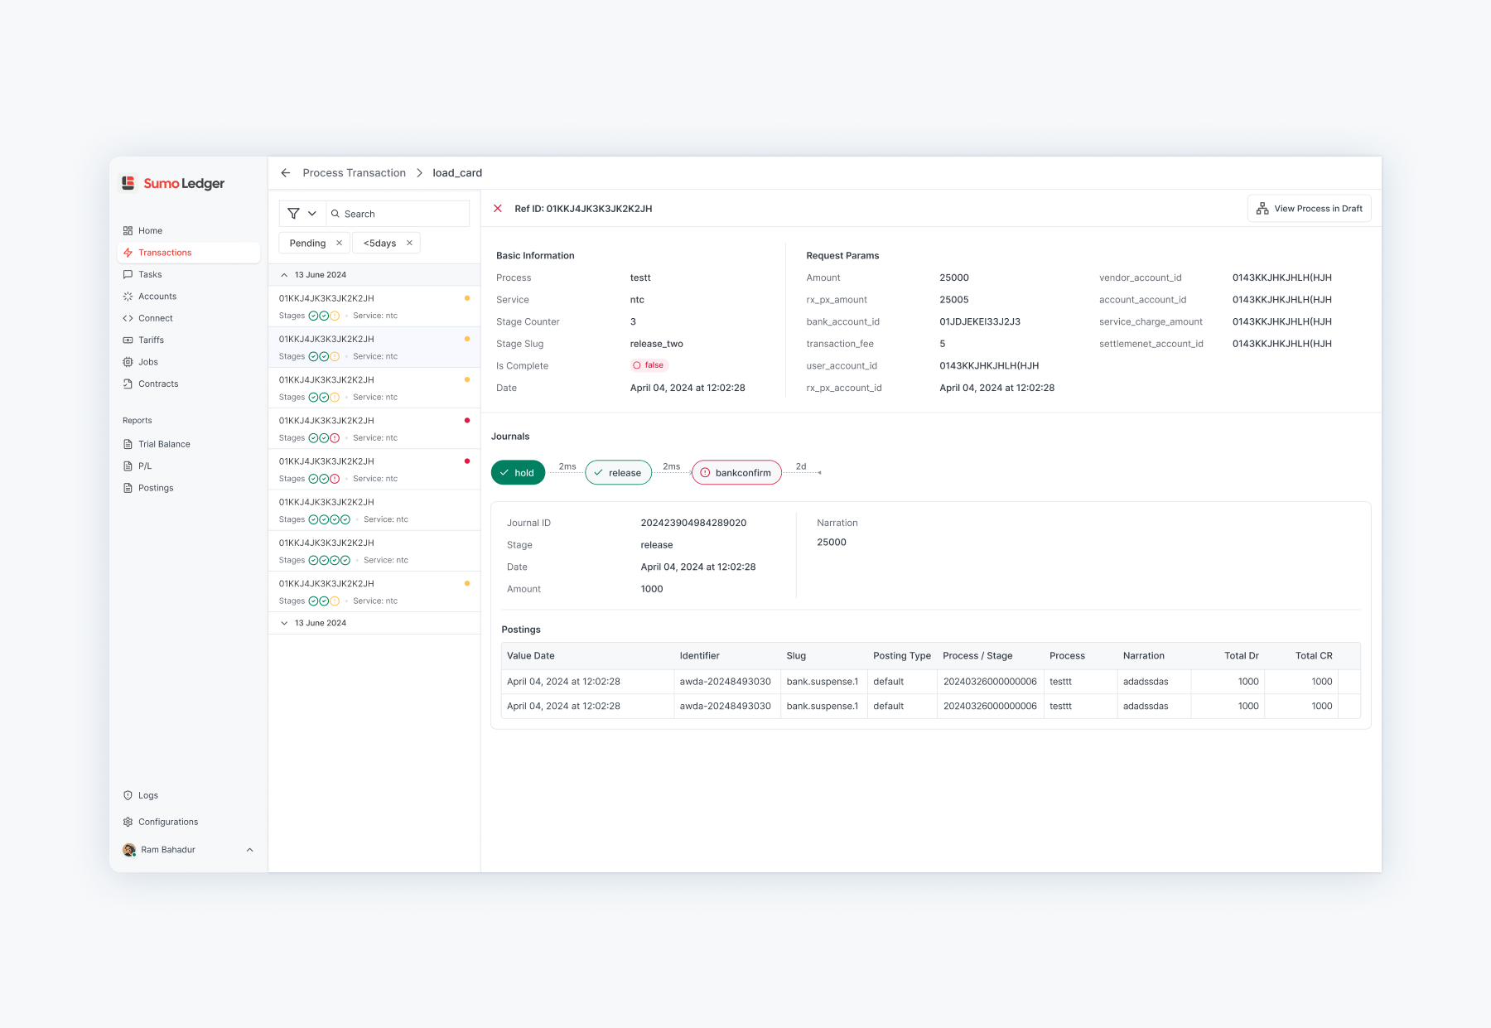
Task: Select the release journal stage
Action: point(618,473)
